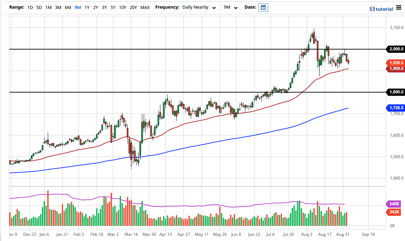This screenshot has width=405, height=241.
Task: Click the red high marker above the August peak
Action: [314, 29]
